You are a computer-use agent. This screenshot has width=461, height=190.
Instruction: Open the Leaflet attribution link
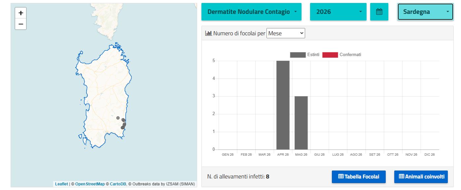(x=61, y=184)
